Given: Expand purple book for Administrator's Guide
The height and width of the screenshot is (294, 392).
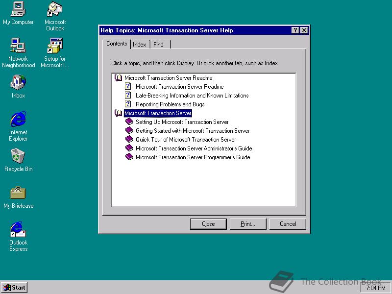Looking at the screenshot, I should click(x=129, y=148).
